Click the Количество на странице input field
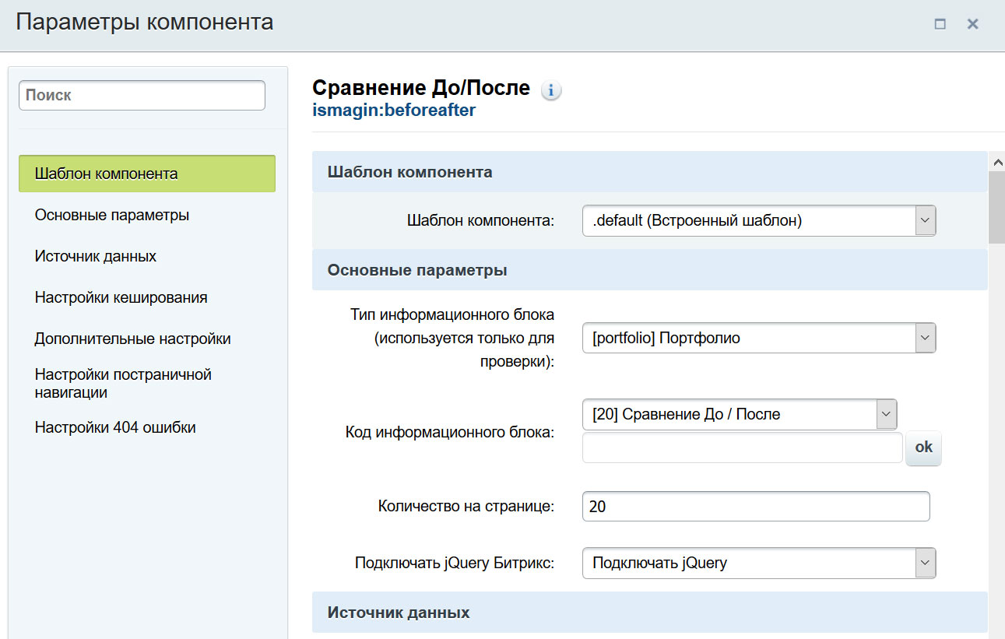 755,507
